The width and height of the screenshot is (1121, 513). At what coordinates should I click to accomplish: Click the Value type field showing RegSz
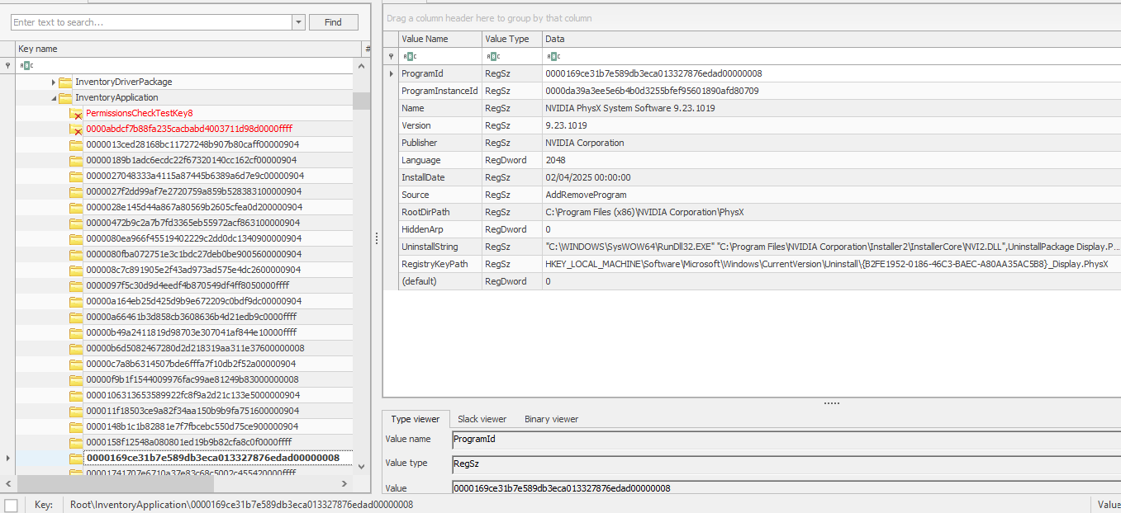coord(786,464)
